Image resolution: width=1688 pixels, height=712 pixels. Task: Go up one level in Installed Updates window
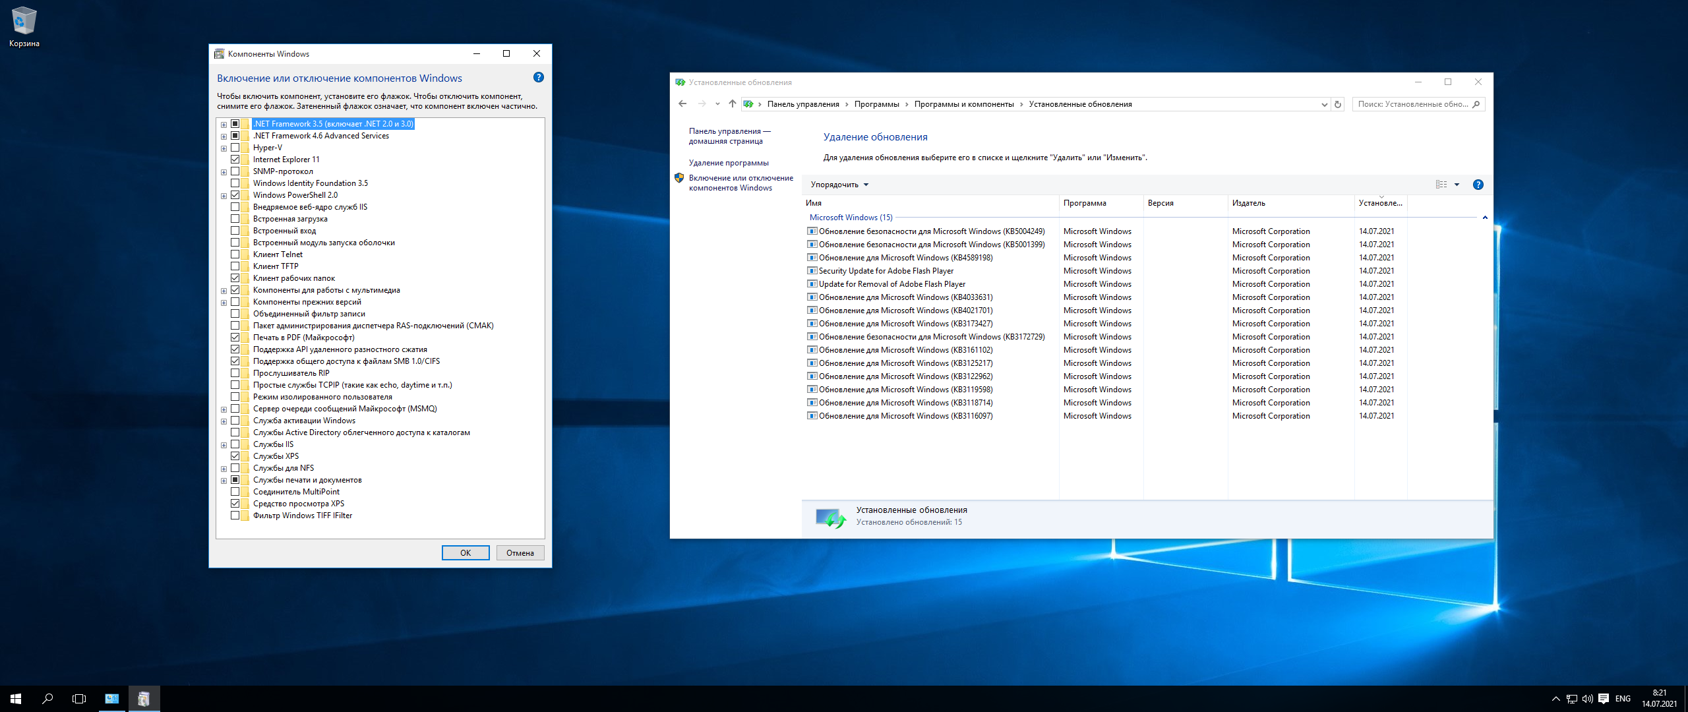pyautogui.click(x=732, y=104)
